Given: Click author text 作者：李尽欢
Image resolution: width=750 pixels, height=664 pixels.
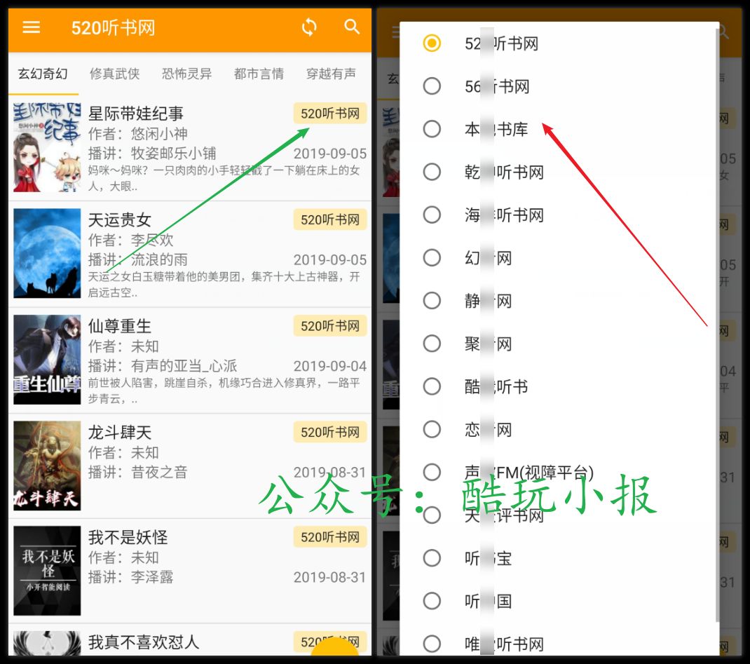Looking at the screenshot, I should point(130,240).
